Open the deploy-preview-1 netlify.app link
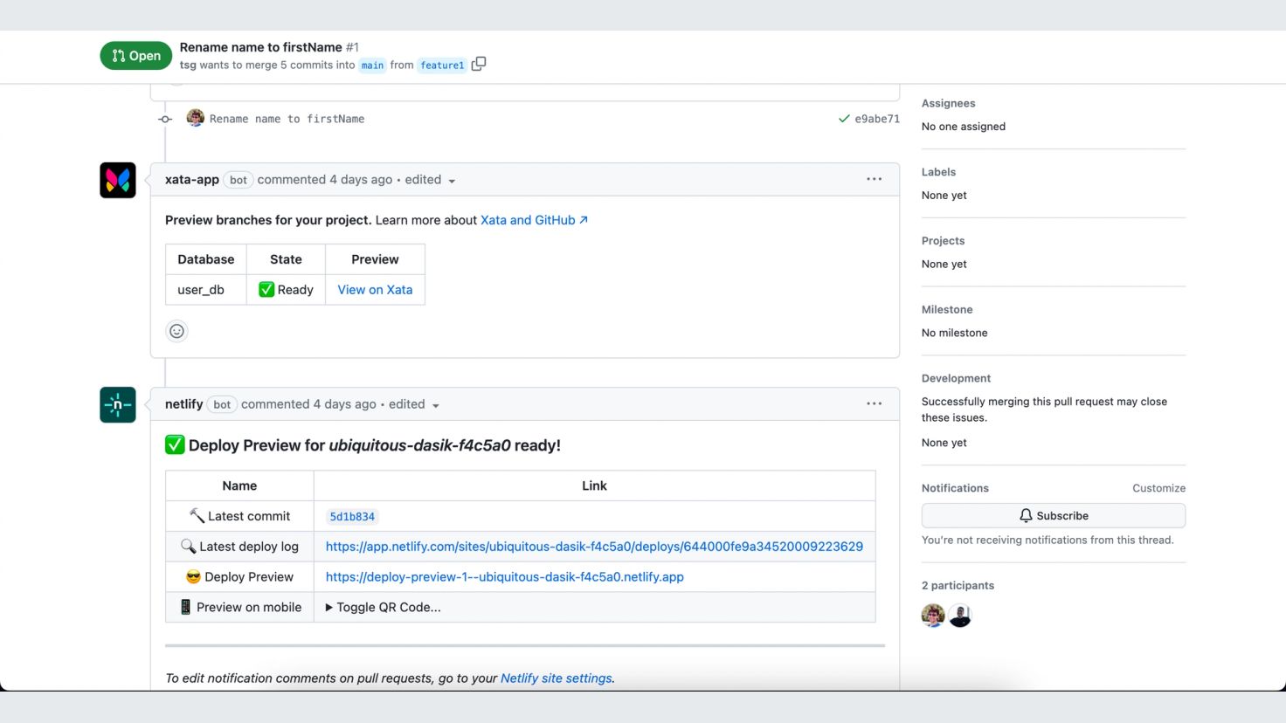The image size is (1286, 723). click(x=505, y=577)
